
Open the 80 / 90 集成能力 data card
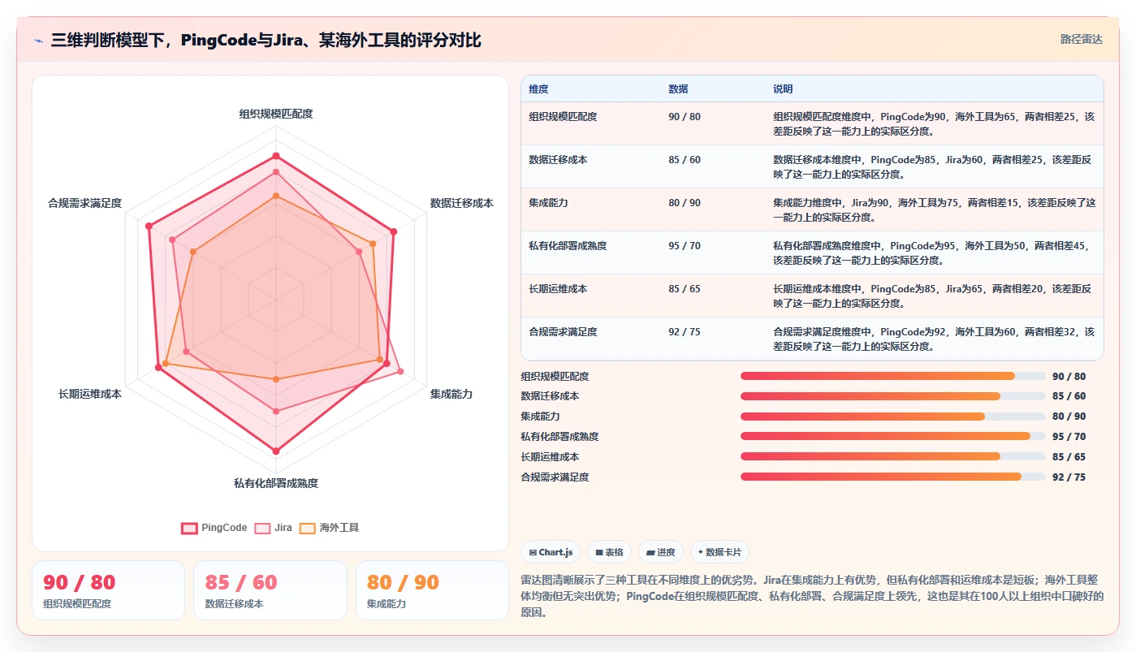click(x=432, y=590)
